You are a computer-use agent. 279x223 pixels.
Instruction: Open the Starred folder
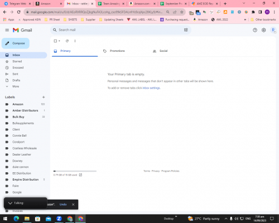pyautogui.click(x=17, y=61)
